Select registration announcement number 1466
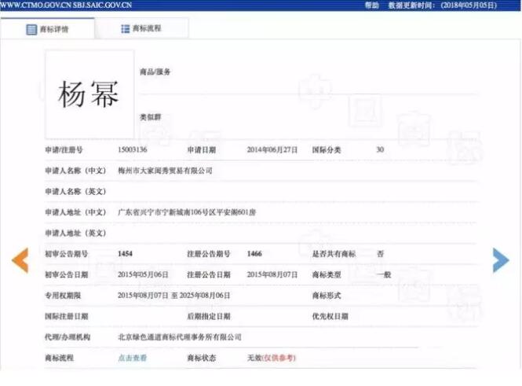Screen dimensions: 522x386 254,254
